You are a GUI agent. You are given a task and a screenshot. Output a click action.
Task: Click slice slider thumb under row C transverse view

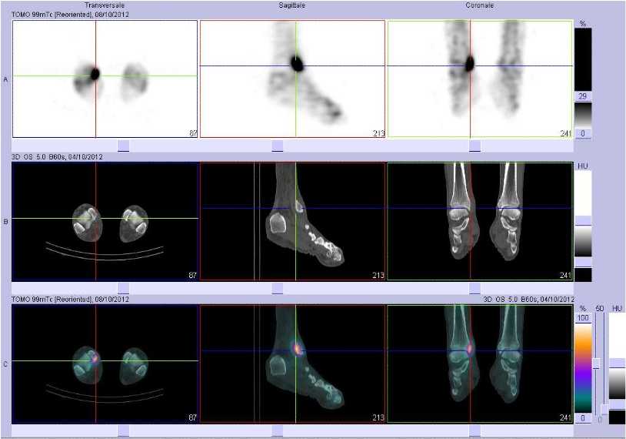(124, 431)
